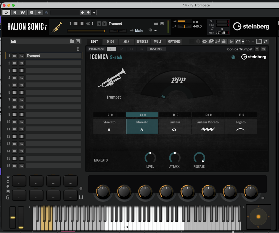The width and height of the screenshot is (279, 233).
Task: Click the Legato articulation button
Action: pos(241,126)
